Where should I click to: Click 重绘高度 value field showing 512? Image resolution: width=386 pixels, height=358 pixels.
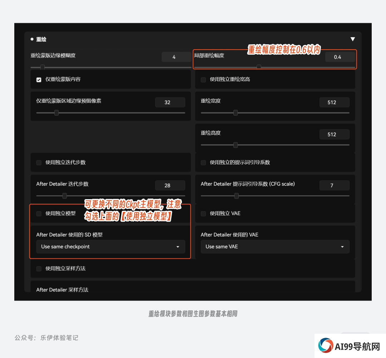point(334,134)
